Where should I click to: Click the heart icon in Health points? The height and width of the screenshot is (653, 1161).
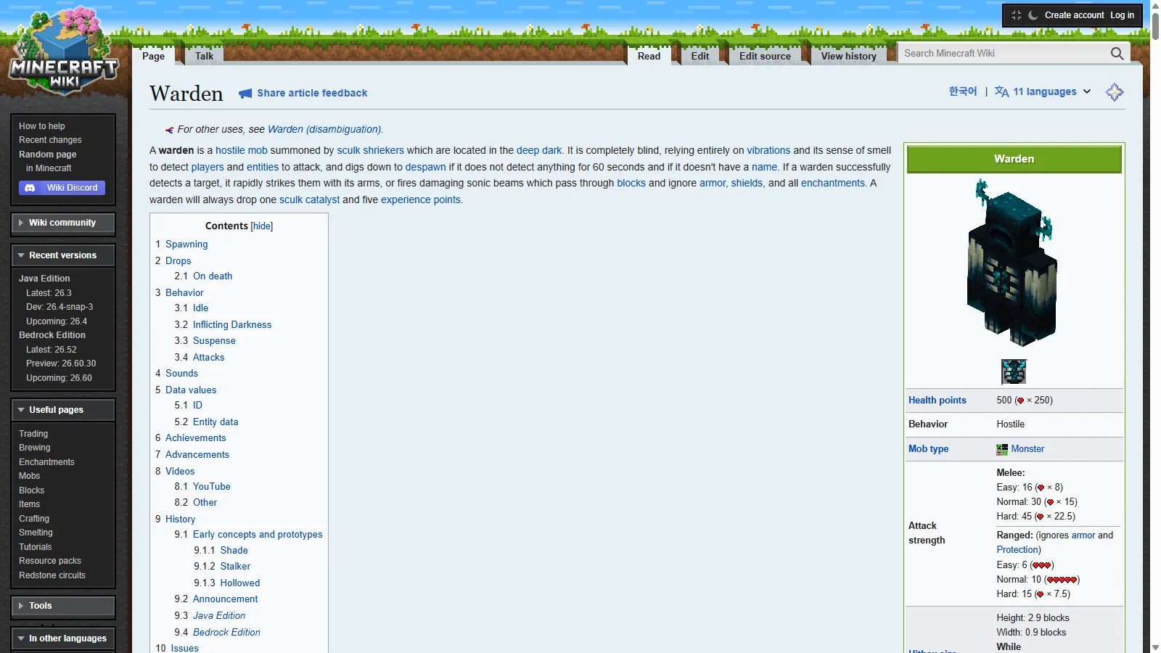pos(1020,401)
